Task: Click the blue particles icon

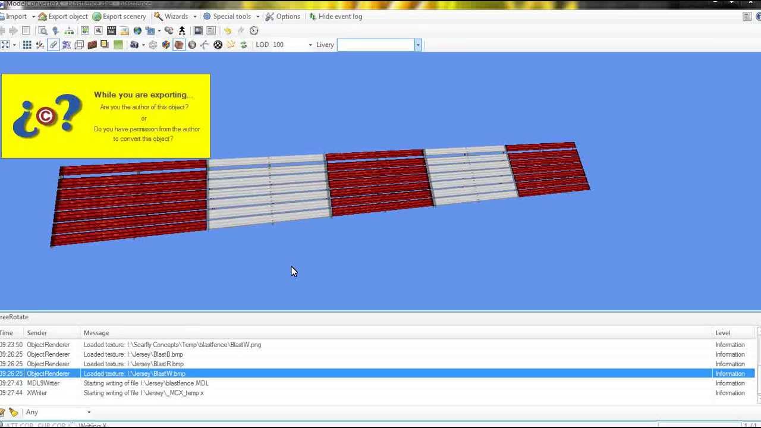Action: (67, 45)
